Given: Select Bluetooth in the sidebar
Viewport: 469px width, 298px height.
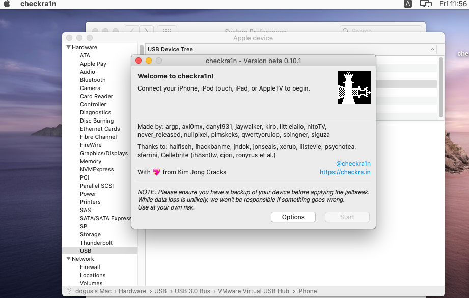Looking at the screenshot, I should click(93, 80).
